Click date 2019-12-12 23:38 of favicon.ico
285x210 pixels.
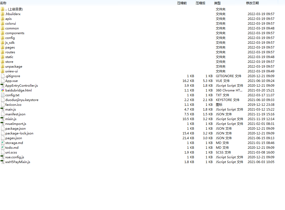261,105
